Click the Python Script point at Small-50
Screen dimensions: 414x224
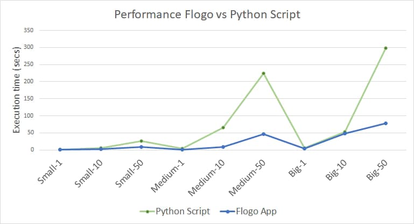click(x=141, y=141)
